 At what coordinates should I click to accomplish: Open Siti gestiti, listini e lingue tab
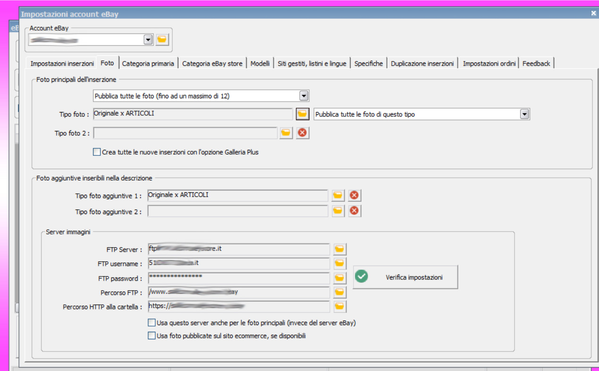(x=312, y=63)
